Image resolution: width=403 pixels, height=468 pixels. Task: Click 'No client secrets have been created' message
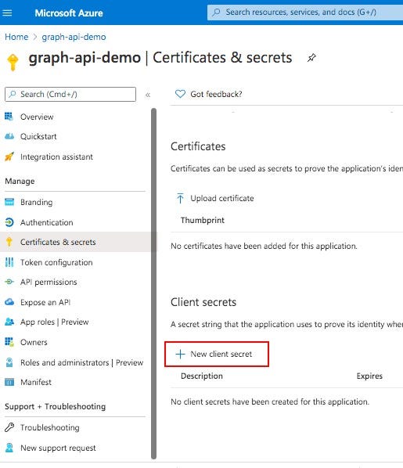pos(270,401)
